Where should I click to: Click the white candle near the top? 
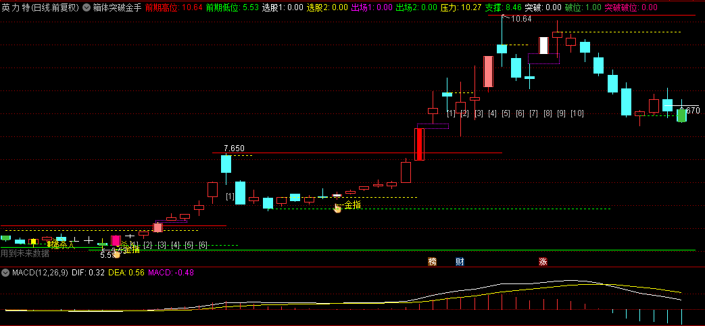[x=543, y=45]
